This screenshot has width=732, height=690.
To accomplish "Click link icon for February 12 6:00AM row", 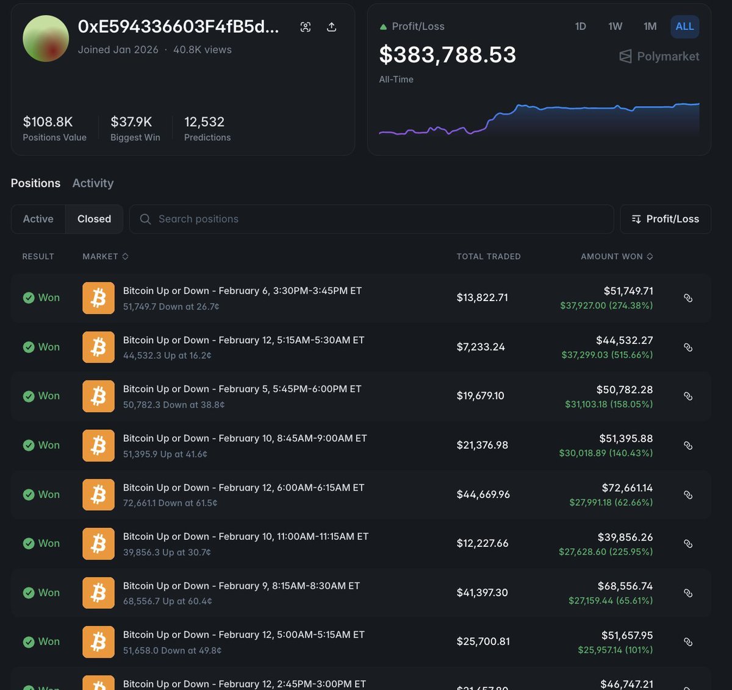I will [688, 495].
